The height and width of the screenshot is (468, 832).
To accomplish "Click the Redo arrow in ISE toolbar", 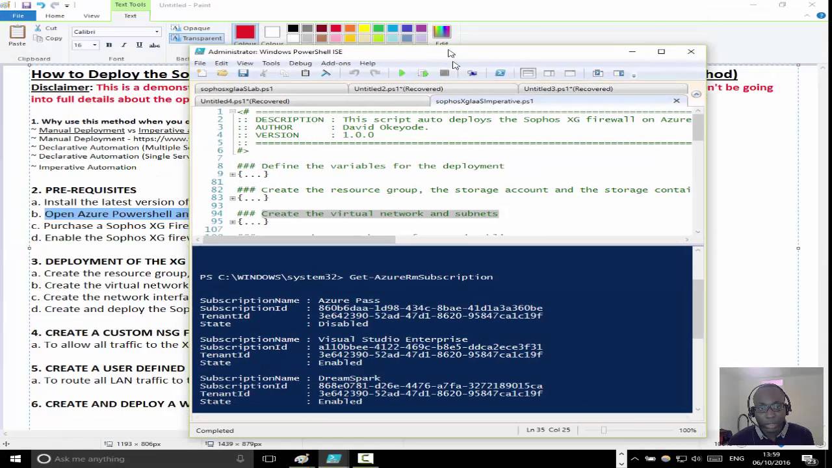I will click(x=374, y=73).
